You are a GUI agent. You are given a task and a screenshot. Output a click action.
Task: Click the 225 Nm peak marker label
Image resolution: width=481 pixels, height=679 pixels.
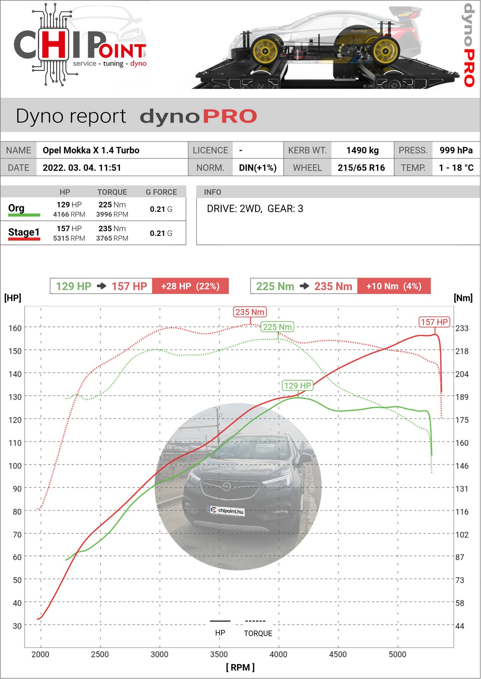277,327
